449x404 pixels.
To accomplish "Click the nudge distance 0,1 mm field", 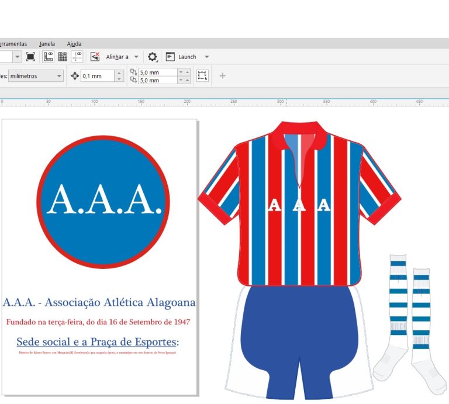I will click(x=97, y=76).
